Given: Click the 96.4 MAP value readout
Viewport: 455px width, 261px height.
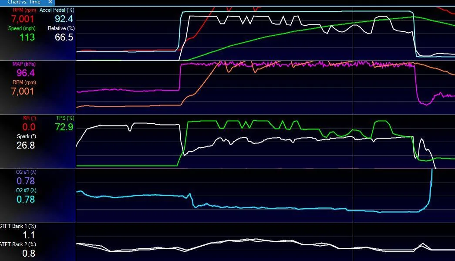Looking at the screenshot, I should point(26,73).
